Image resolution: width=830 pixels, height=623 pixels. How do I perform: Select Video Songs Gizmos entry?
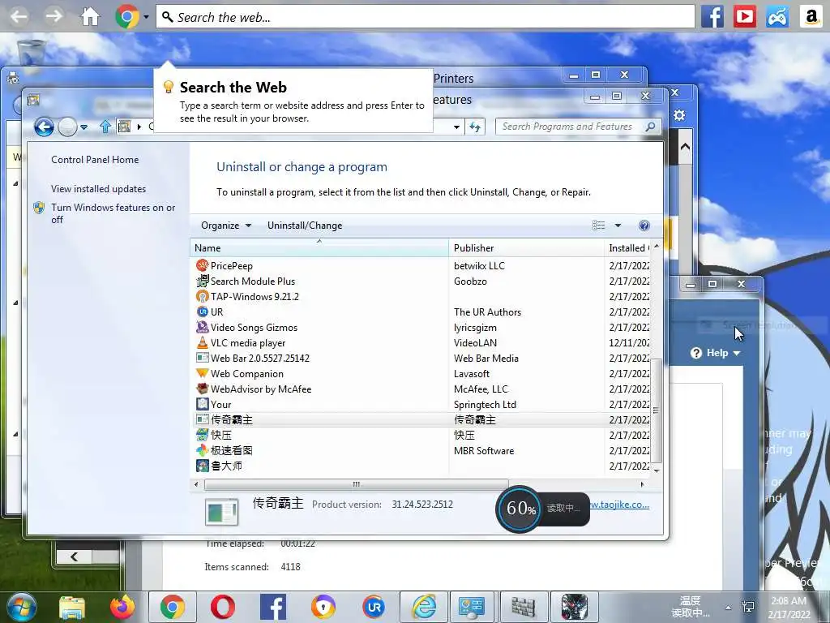coord(421,327)
